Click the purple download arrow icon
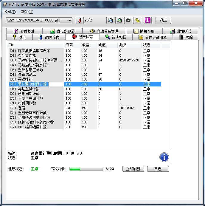 pos(147,20)
